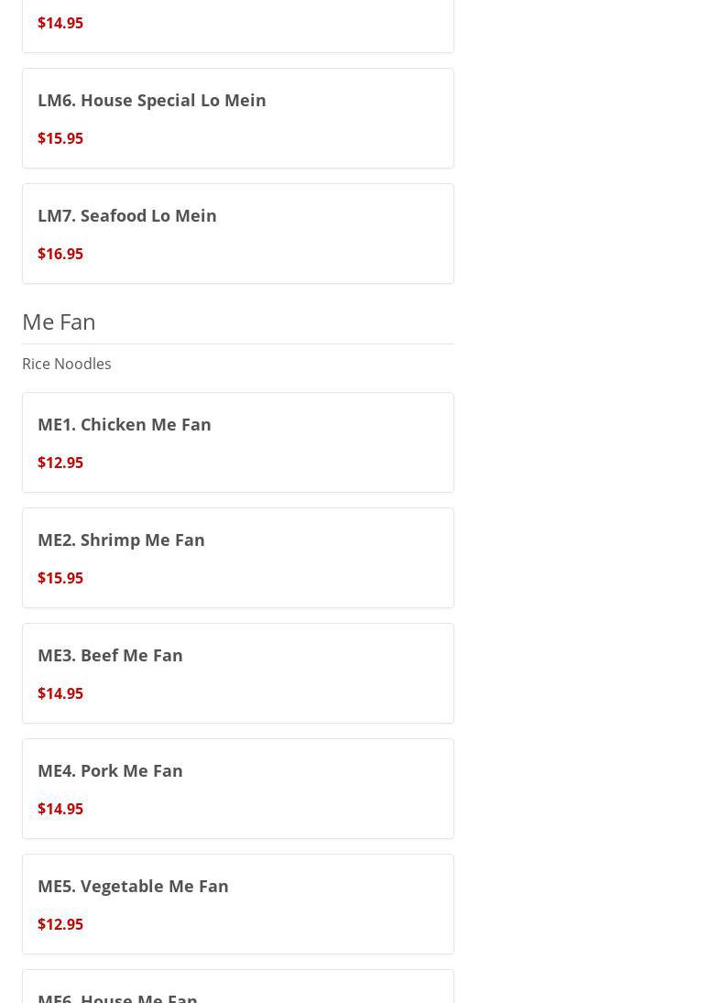Screen dimensions: 719x1003
Task: Click the $14.95 price above the LM6 card
Action: click(60, 23)
